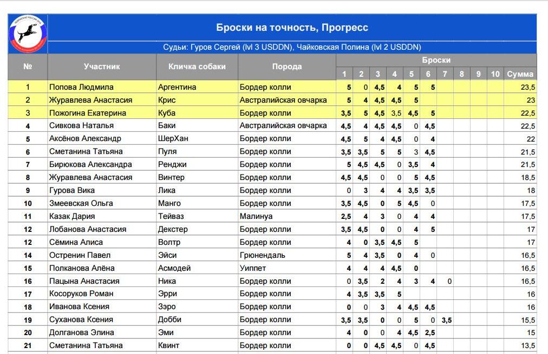The width and height of the screenshot is (548, 354).
Task: Select dog name 'Куба'
Action: point(167,113)
